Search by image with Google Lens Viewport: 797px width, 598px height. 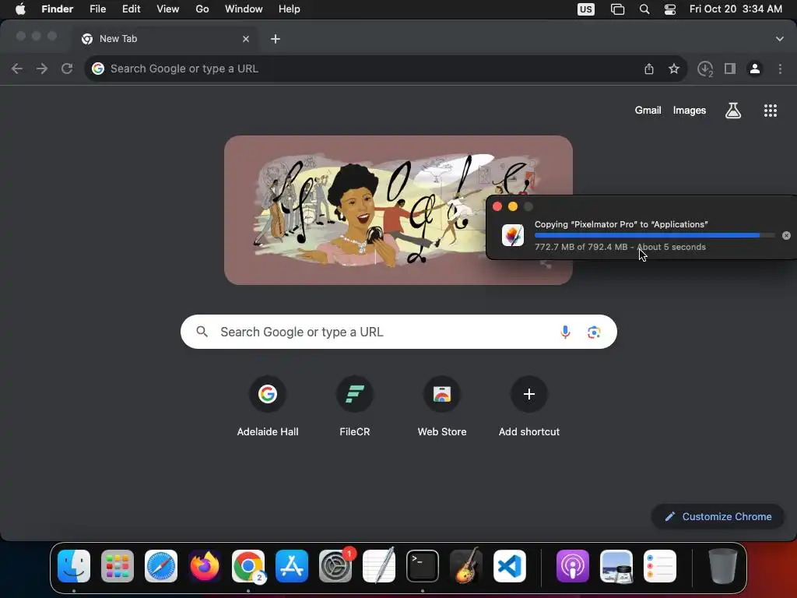pos(594,332)
